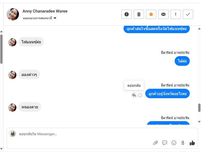The image size is (201, 152).
Task: Open emoji picker in reply box
Action: (x=174, y=143)
